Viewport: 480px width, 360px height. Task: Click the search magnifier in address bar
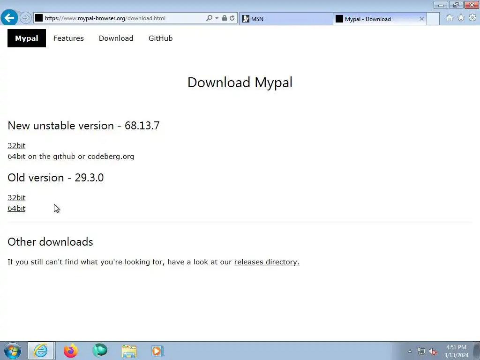click(x=209, y=18)
